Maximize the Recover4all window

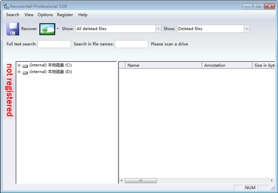coord(259,6)
